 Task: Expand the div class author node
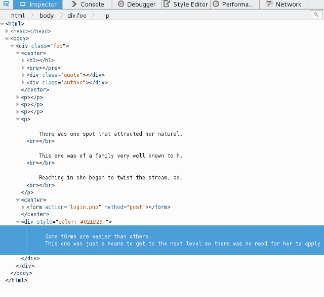coord(23,82)
